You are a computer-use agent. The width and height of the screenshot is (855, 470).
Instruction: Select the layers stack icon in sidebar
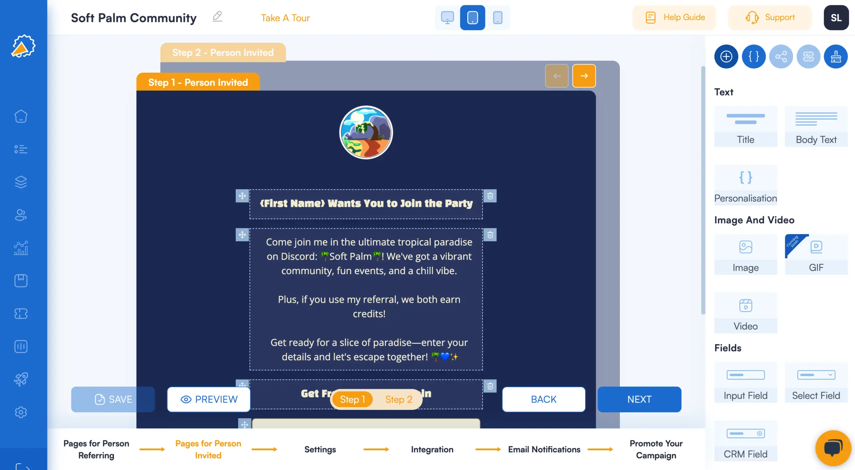pyautogui.click(x=23, y=182)
